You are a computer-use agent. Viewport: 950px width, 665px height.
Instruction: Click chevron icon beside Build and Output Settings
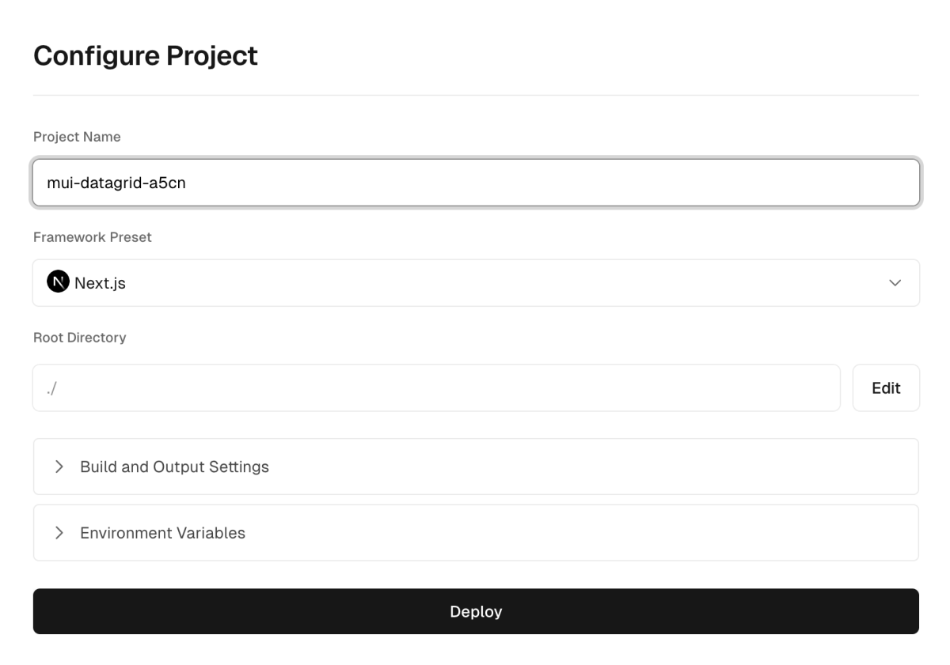tap(59, 467)
